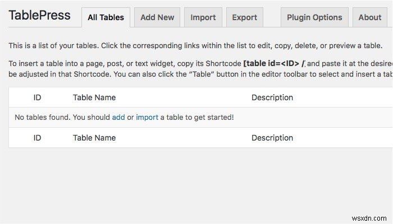Select the About tab
393x224 pixels.
click(369, 17)
